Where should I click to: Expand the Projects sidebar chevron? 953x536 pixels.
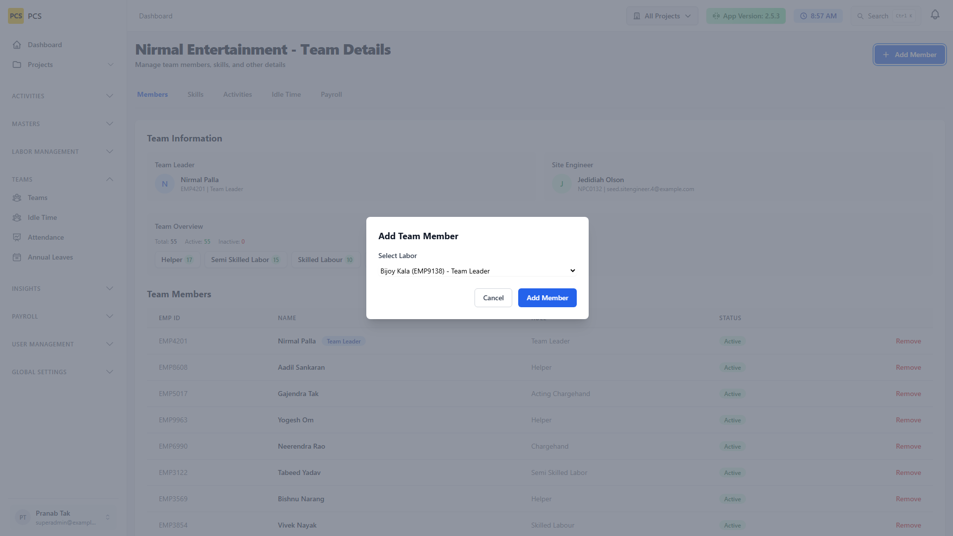click(x=110, y=65)
